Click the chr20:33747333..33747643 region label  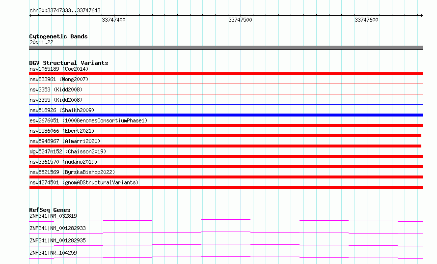point(65,10)
